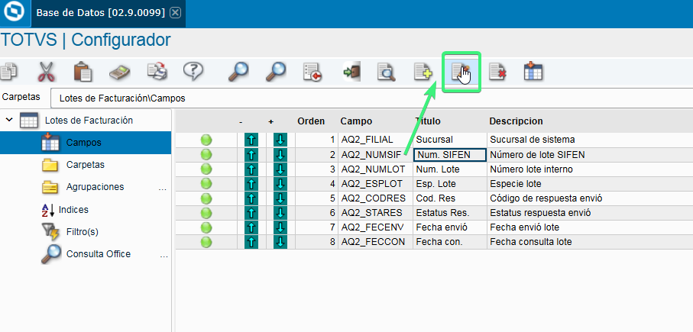Click the table structure toolbar icon
This screenshot has width=693, height=332.
pyautogui.click(x=533, y=72)
